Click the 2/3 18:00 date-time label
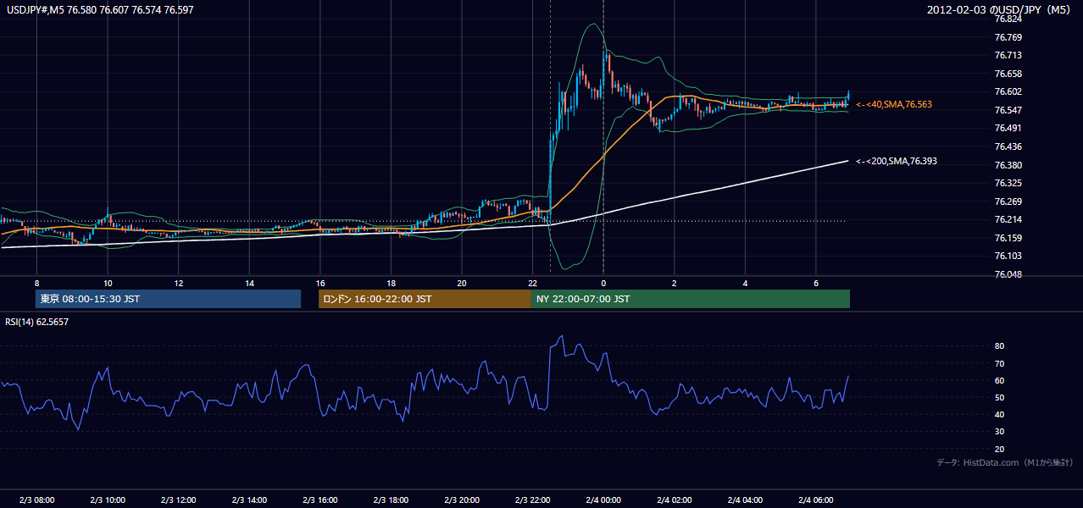1083x508 pixels. 391,500
